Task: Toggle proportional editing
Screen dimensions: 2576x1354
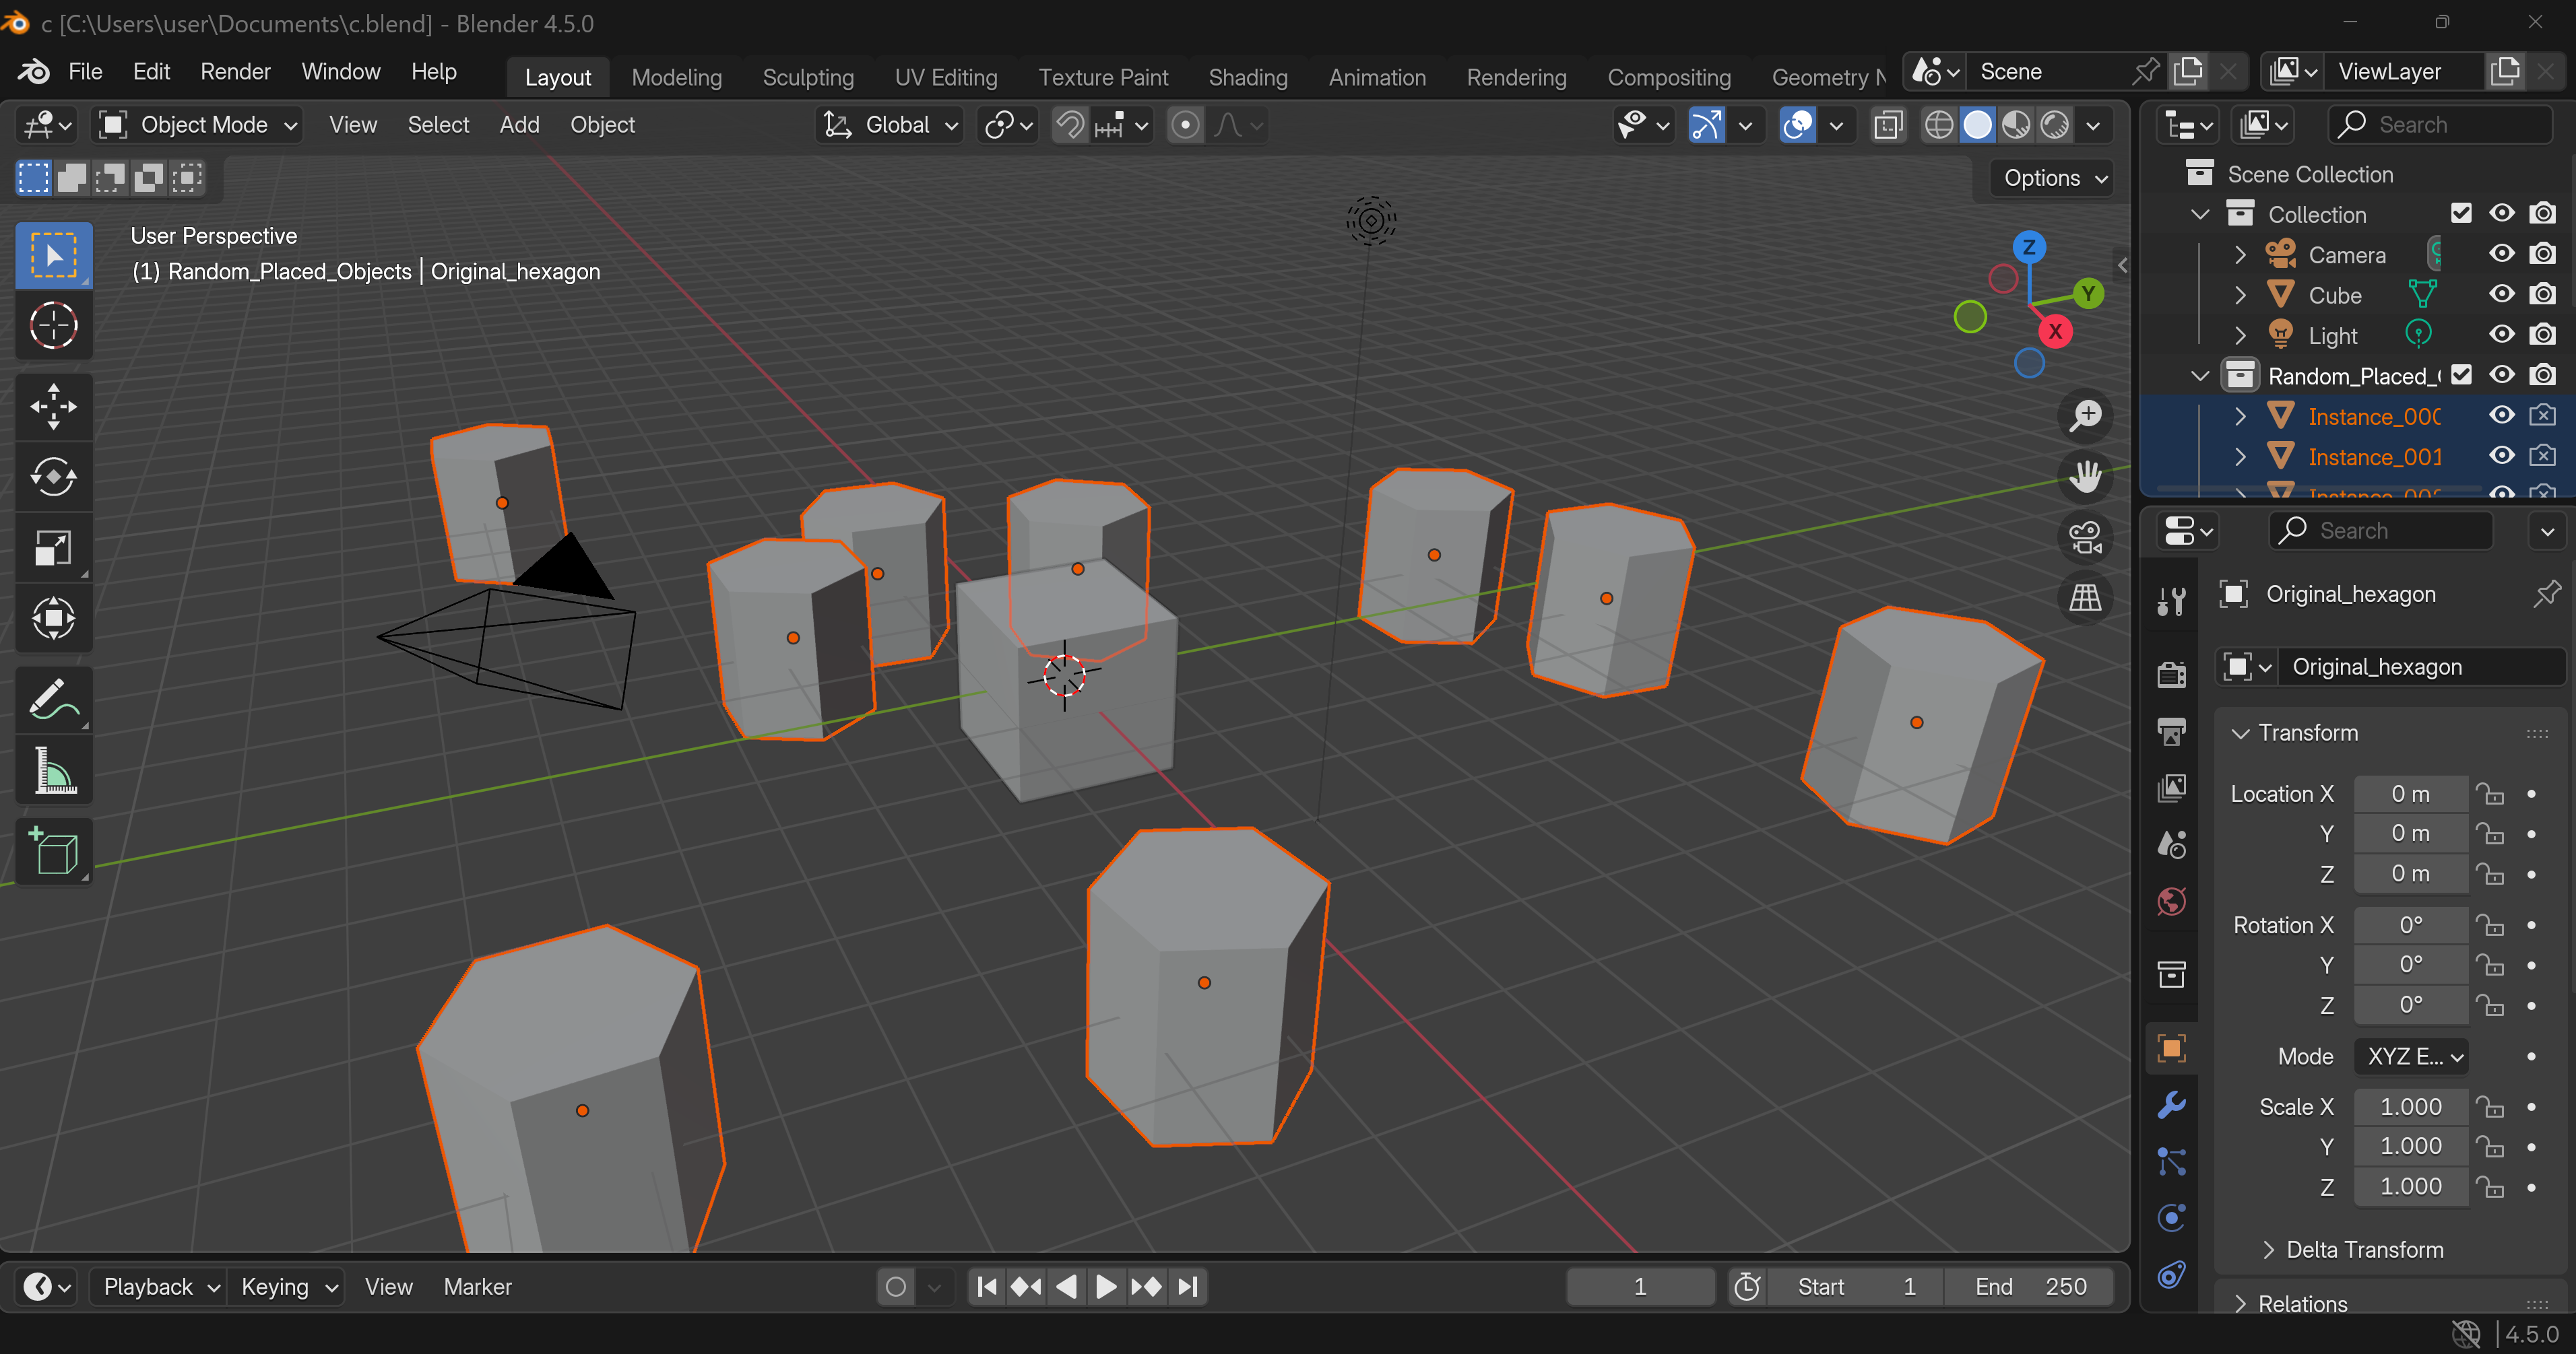Action: point(1185,125)
